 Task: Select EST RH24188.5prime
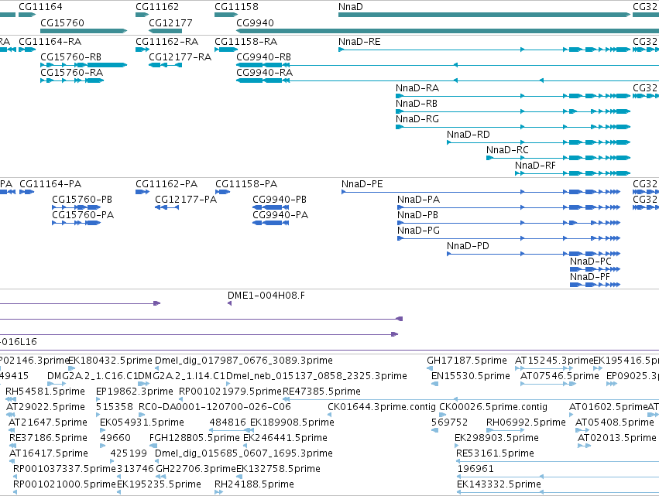point(254,484)
